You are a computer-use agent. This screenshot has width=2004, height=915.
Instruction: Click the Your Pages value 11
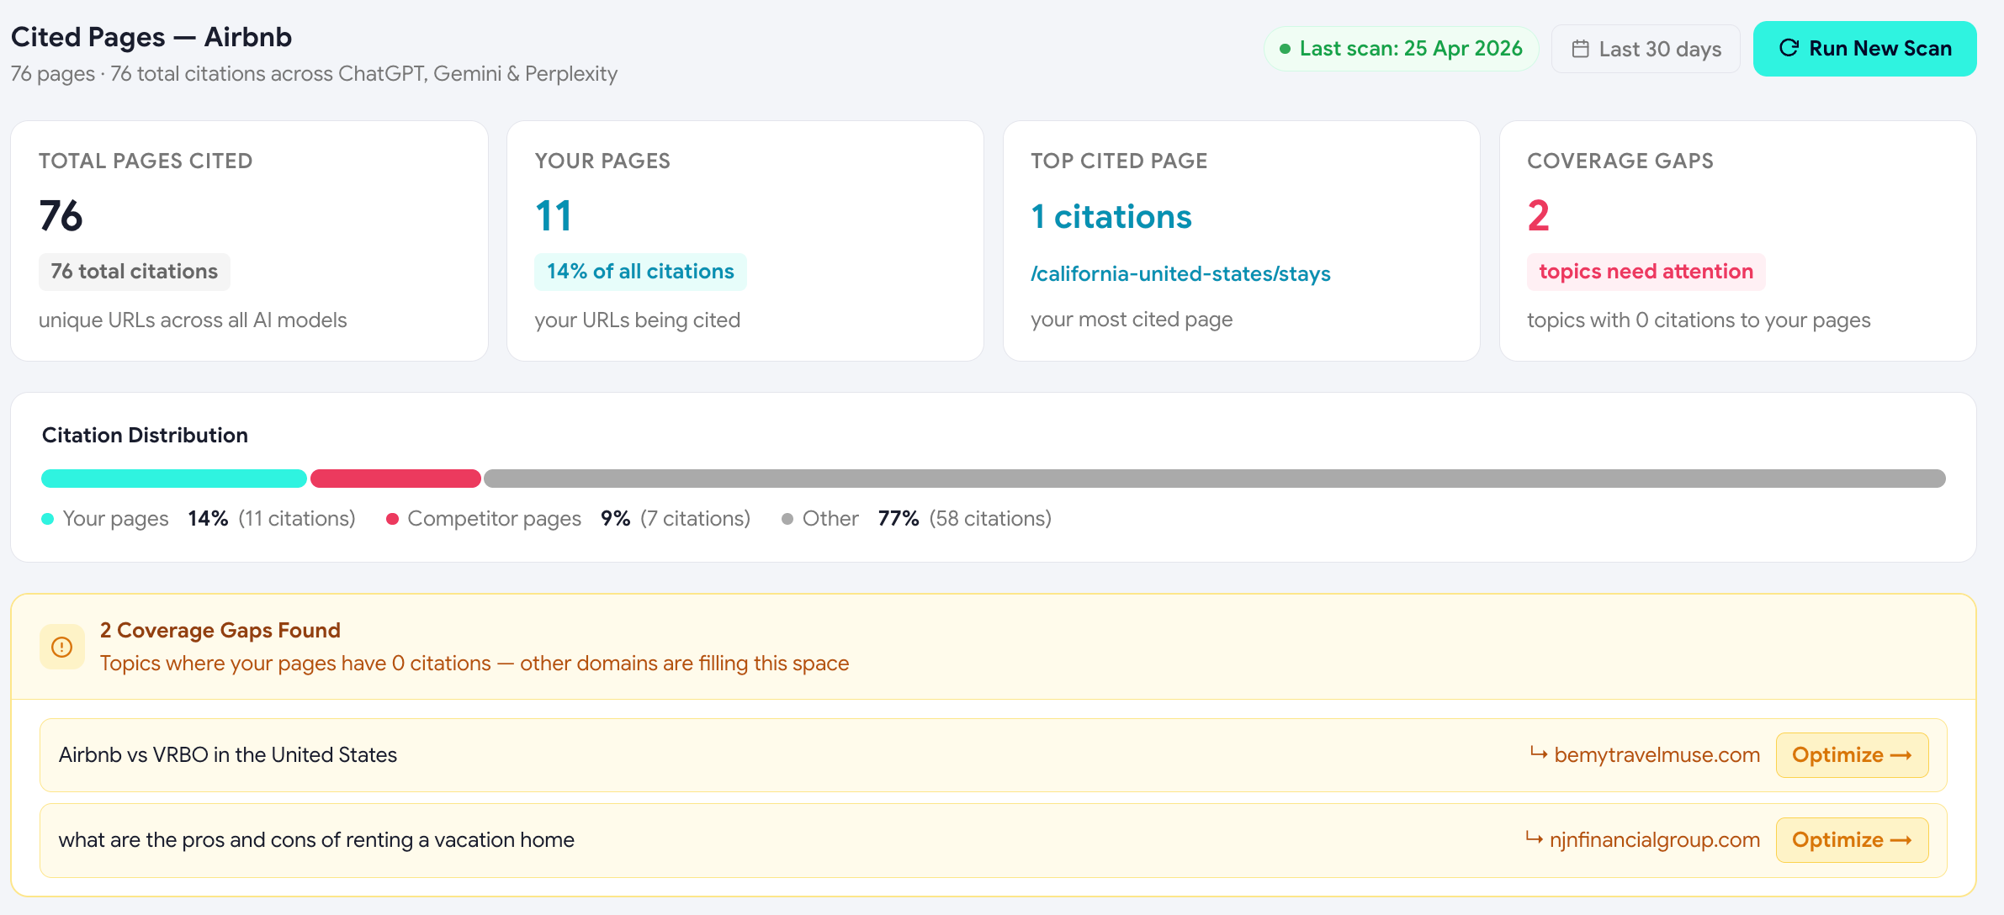coord(554,216)
